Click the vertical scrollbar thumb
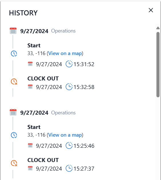Viewport: 161px width, 180px height. tap(158, 64)
